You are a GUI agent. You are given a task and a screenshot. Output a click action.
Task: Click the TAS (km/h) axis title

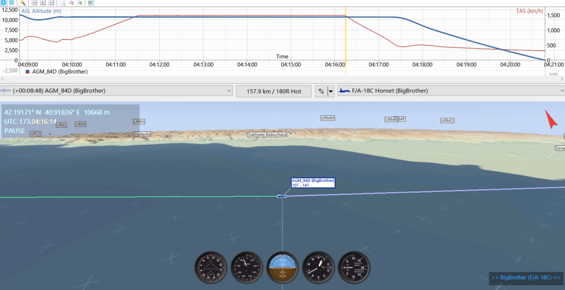[x=529, y=11]
